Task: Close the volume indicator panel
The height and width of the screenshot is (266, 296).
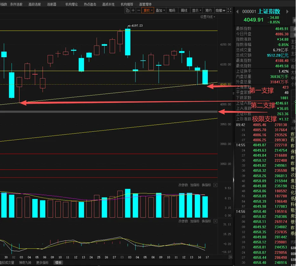Action: pos(215,185)
